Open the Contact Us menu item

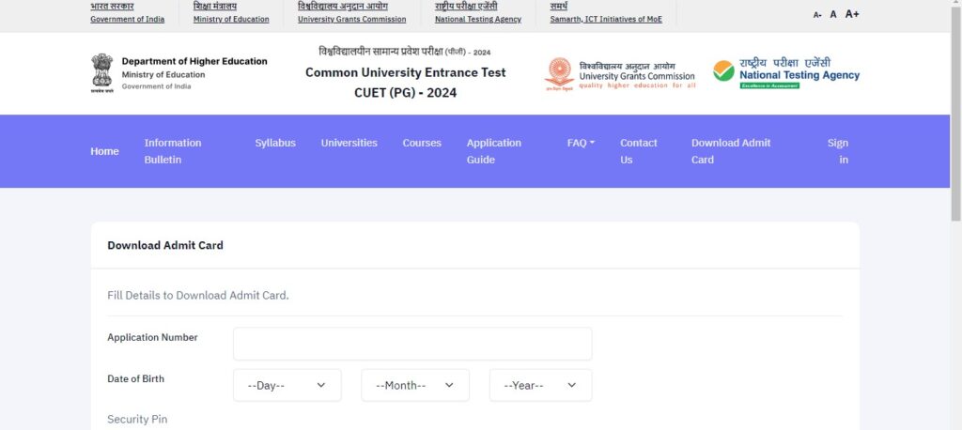pos(638,151)
